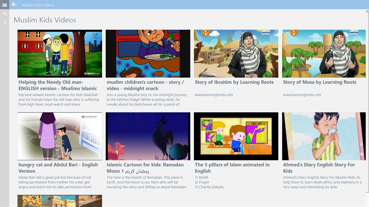Open the Ahmed's Diary sneezing boy thumbnail

[x=324, y=136]
